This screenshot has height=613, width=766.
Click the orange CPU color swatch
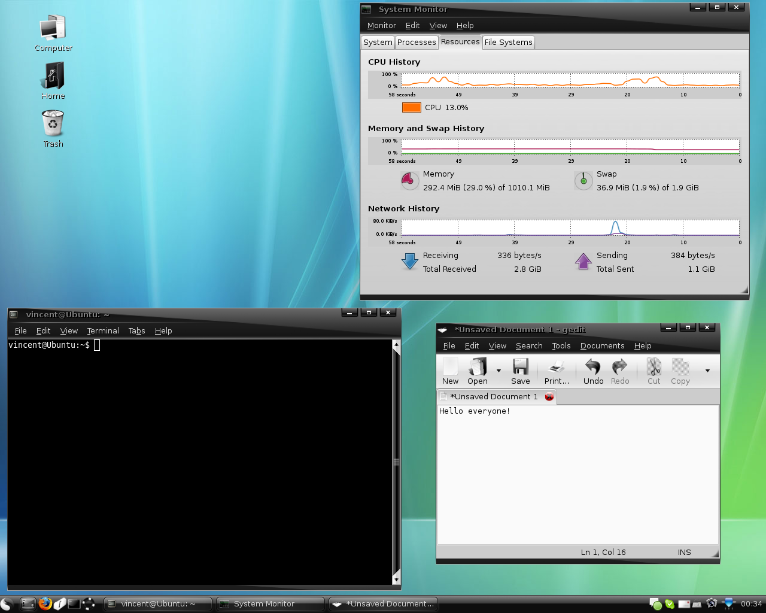[x=411, y=107]
